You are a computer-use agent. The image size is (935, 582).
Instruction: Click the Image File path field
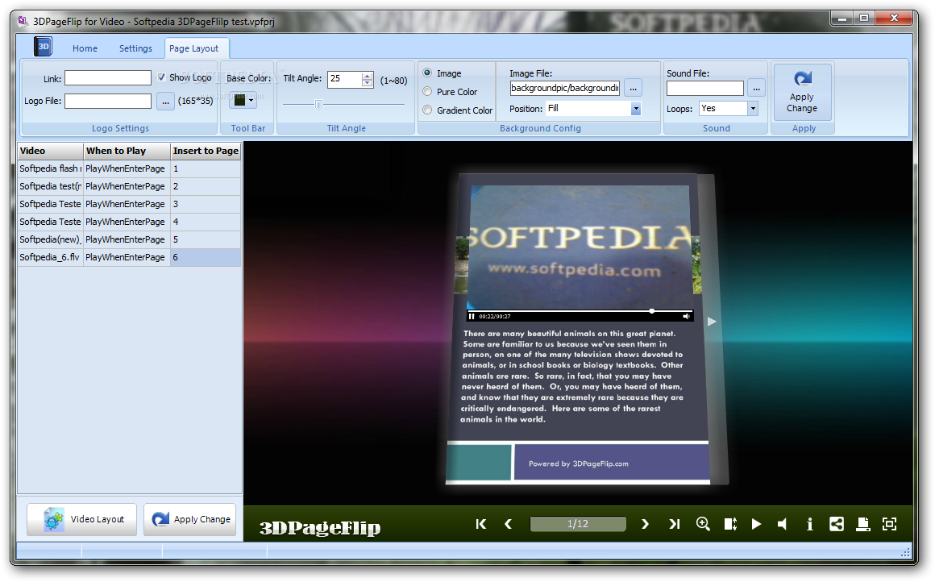coord(565,88)
